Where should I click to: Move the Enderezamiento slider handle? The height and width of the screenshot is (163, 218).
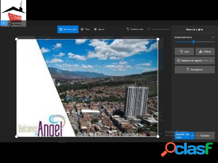(x=194, y=42)
